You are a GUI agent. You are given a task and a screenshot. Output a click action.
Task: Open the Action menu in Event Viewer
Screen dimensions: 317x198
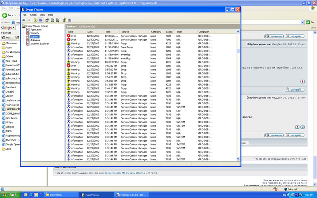33,15
